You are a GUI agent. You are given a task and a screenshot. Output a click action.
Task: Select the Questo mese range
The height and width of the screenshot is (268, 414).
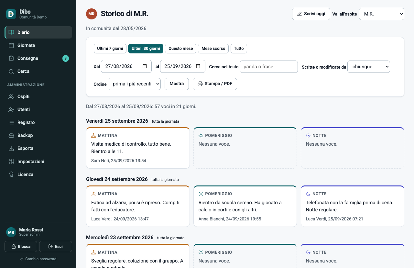pos(180,49)
